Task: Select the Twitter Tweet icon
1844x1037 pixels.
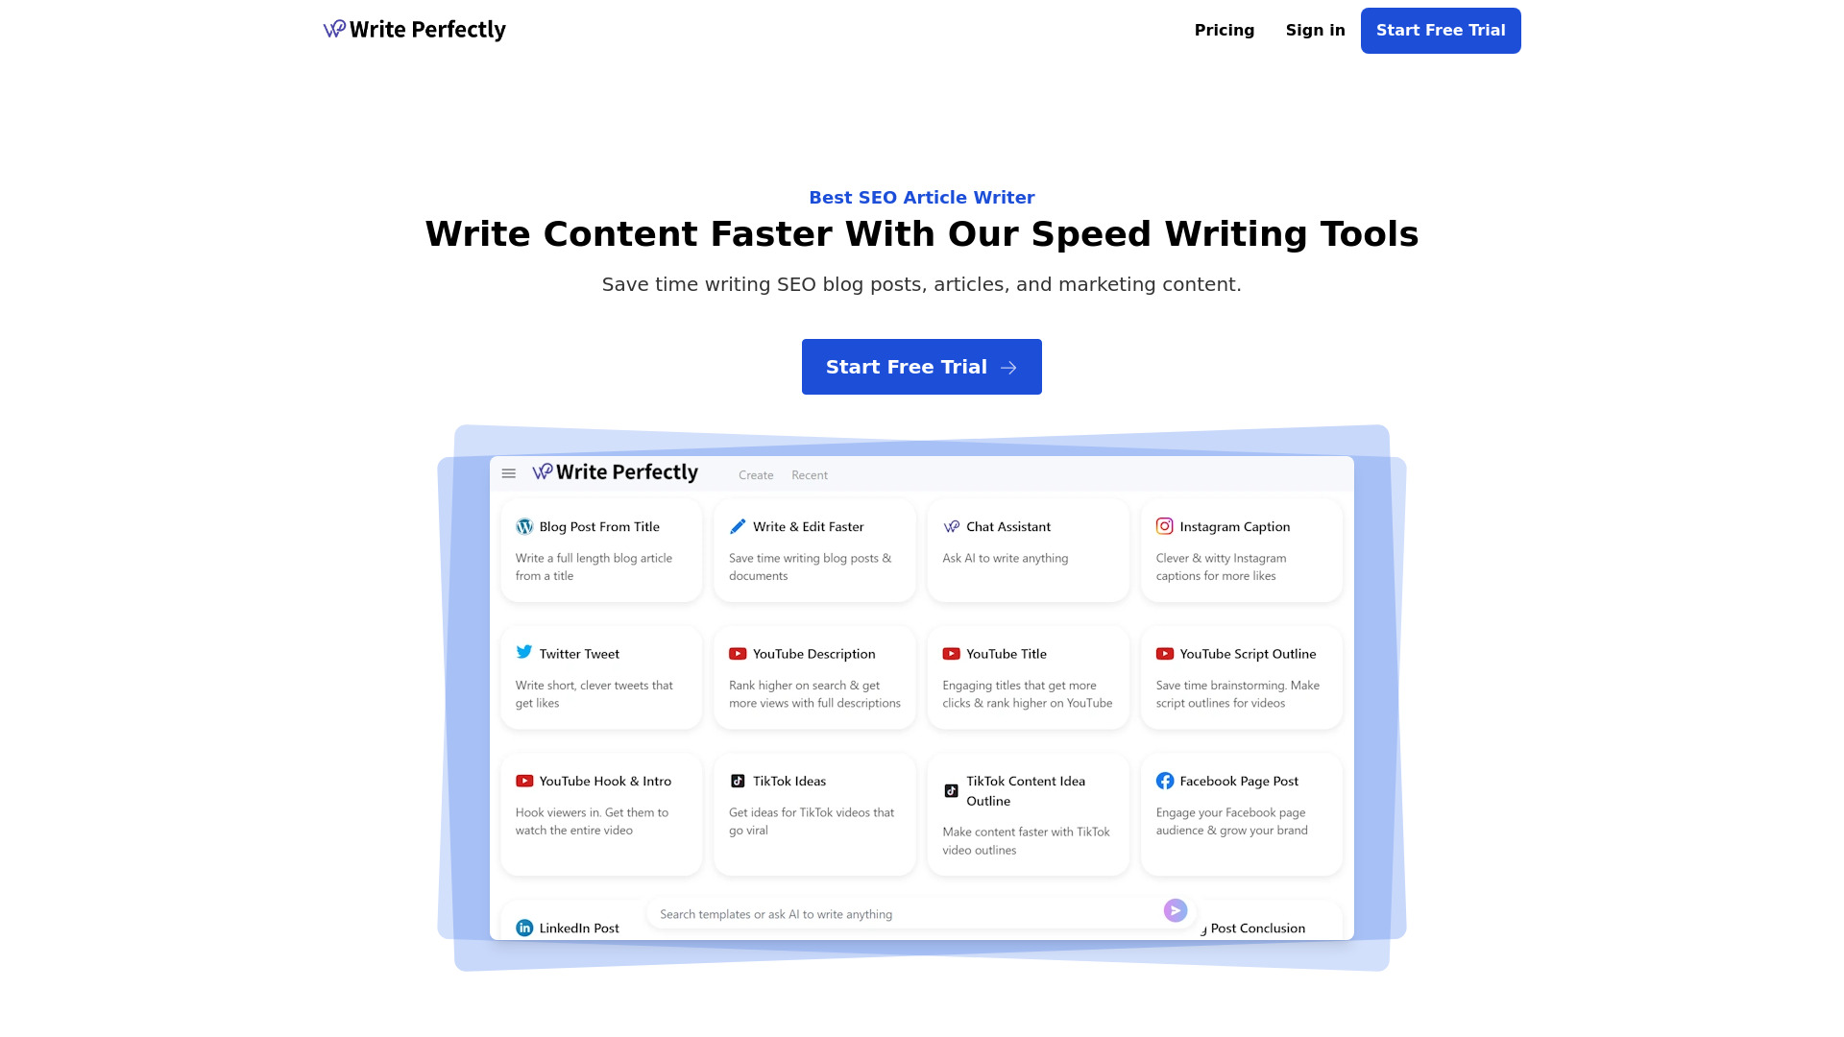Action: pos(523,651)
